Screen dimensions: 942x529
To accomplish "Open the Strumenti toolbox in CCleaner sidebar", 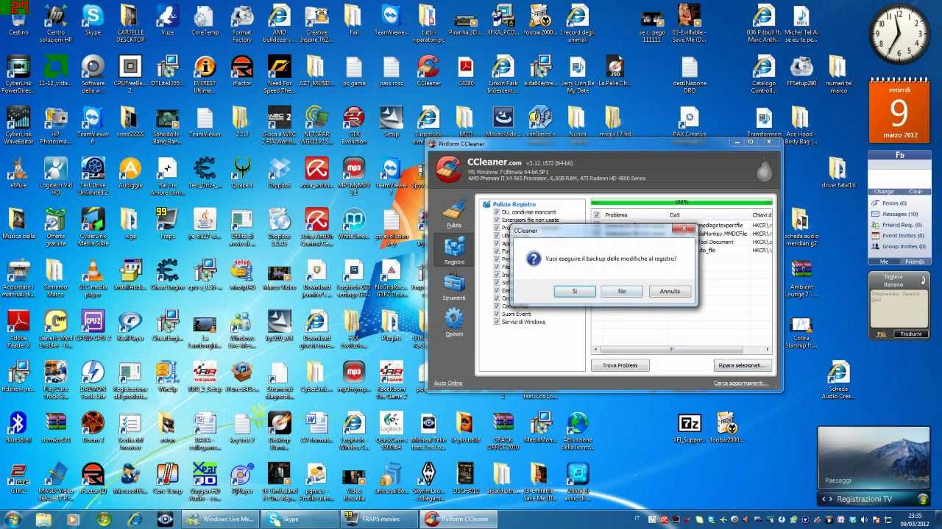I will tap(454, 287).
